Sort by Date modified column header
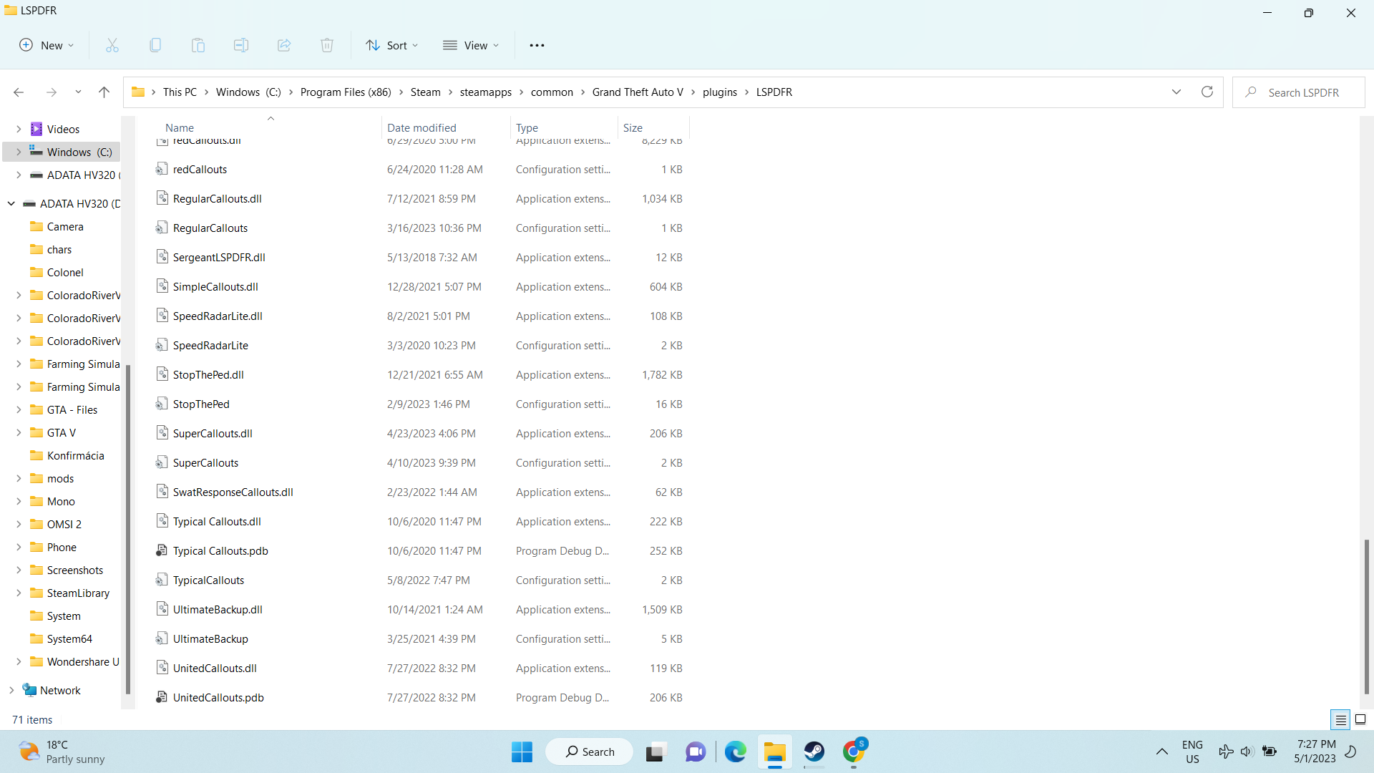Image resolution: width=1374 pixels, height=773 pixels. tap(422, 127)
